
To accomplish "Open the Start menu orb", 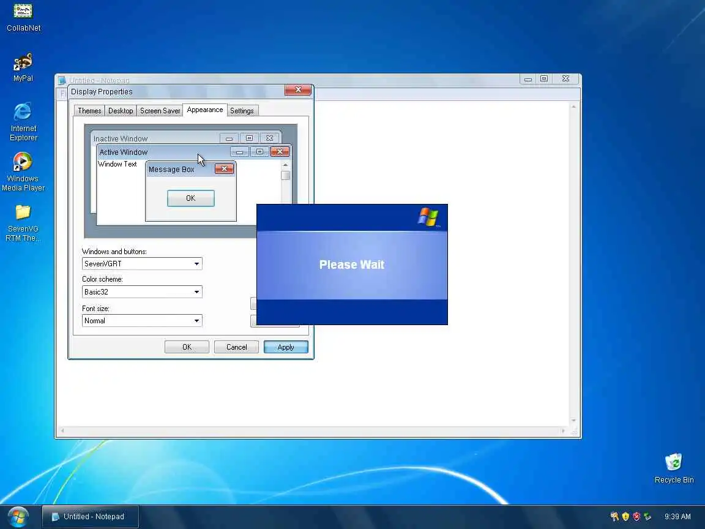I will [18, 517].
